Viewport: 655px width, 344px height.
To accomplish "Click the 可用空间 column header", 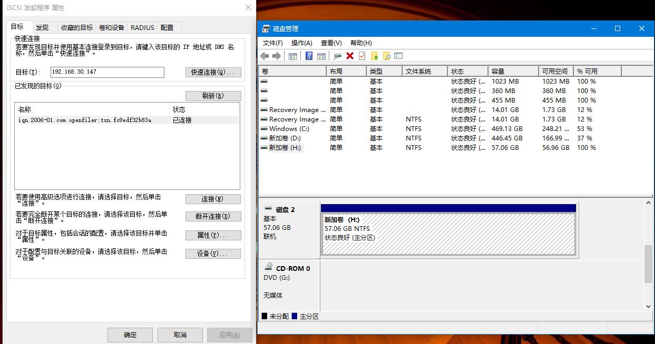I will click(556, 71).
